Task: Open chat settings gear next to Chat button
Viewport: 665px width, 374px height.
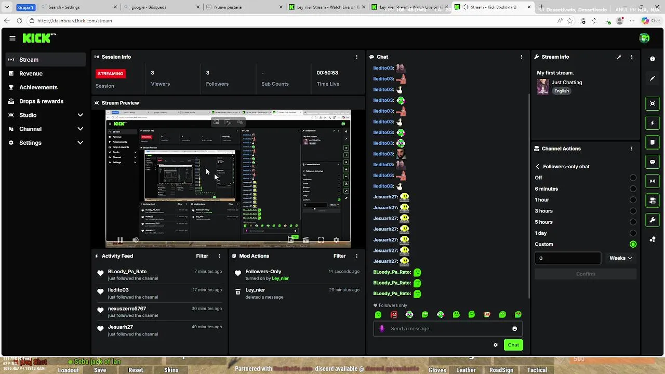Action: [x=496, y=345]
